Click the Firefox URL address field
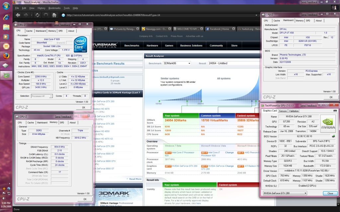The height and width of the screenshot is (212, 340). click(159, 15)
